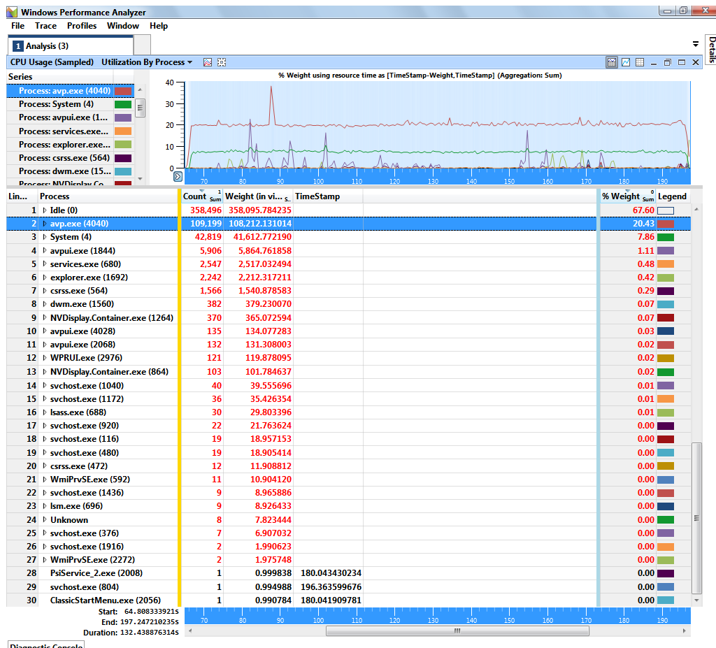Click the horizontal scrollbar thumb below the table

coord(457,631)
